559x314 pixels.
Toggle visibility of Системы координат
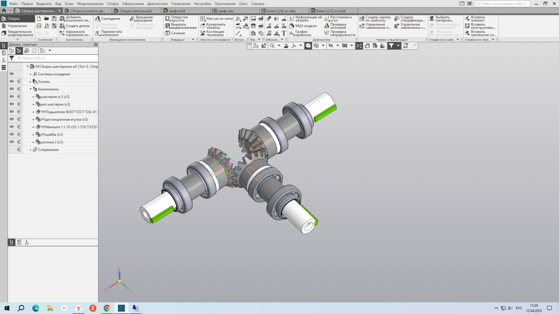click(12, 74)
